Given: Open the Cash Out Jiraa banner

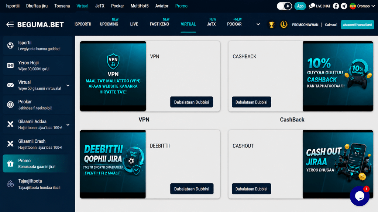Looking at the screenshot, I should tap(338, 164).
